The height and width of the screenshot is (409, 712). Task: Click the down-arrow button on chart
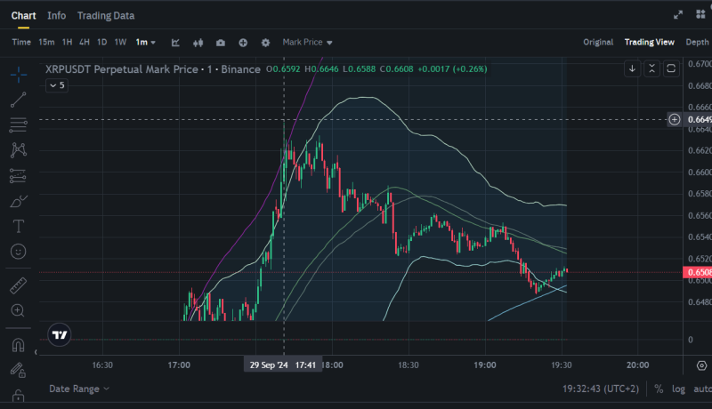[632, 69]
